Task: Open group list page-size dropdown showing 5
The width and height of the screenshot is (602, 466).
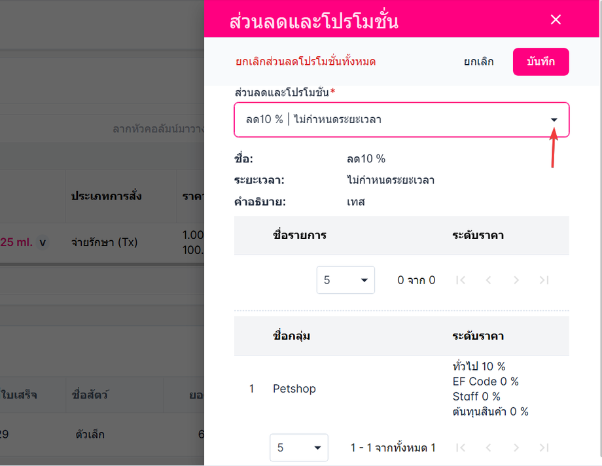Action: [x=298, y=447]
